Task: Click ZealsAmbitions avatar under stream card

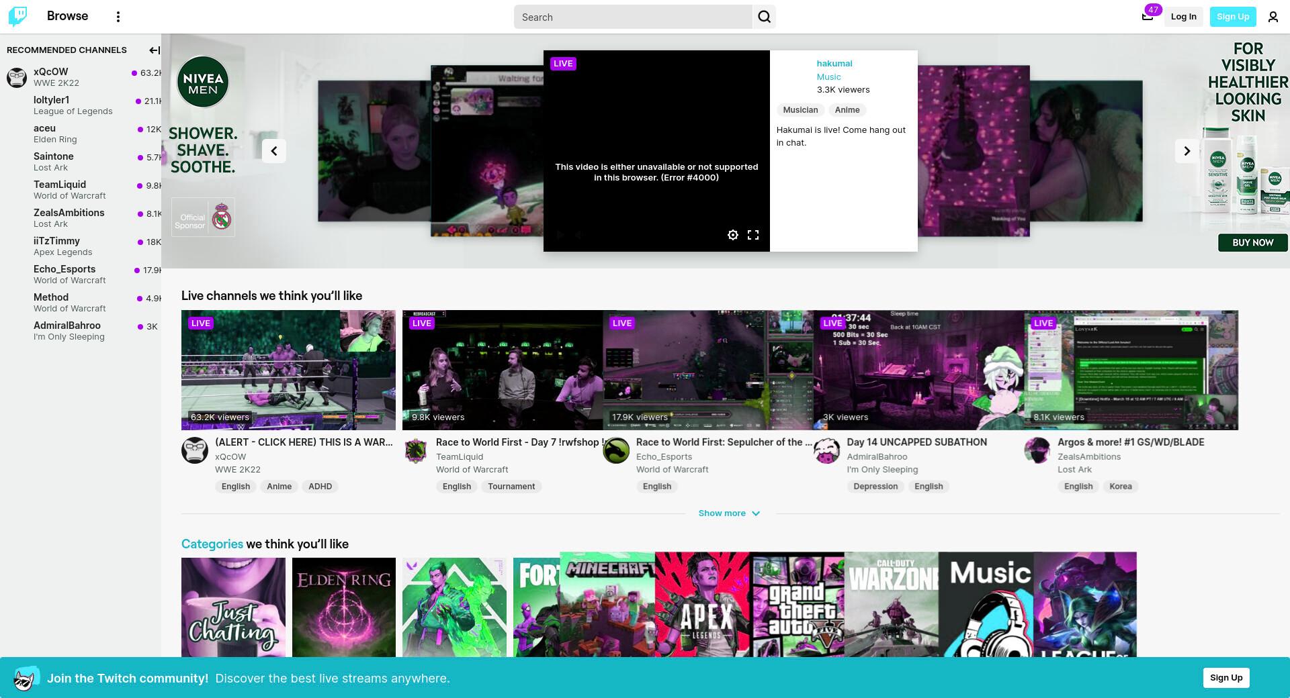Action: point(1037,450)
